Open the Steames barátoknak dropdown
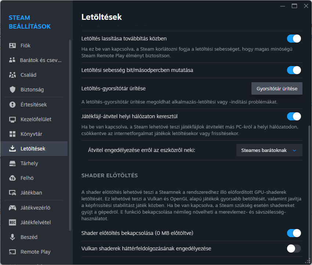The height and width of the screenshot is (265, 312). [269, 150]
